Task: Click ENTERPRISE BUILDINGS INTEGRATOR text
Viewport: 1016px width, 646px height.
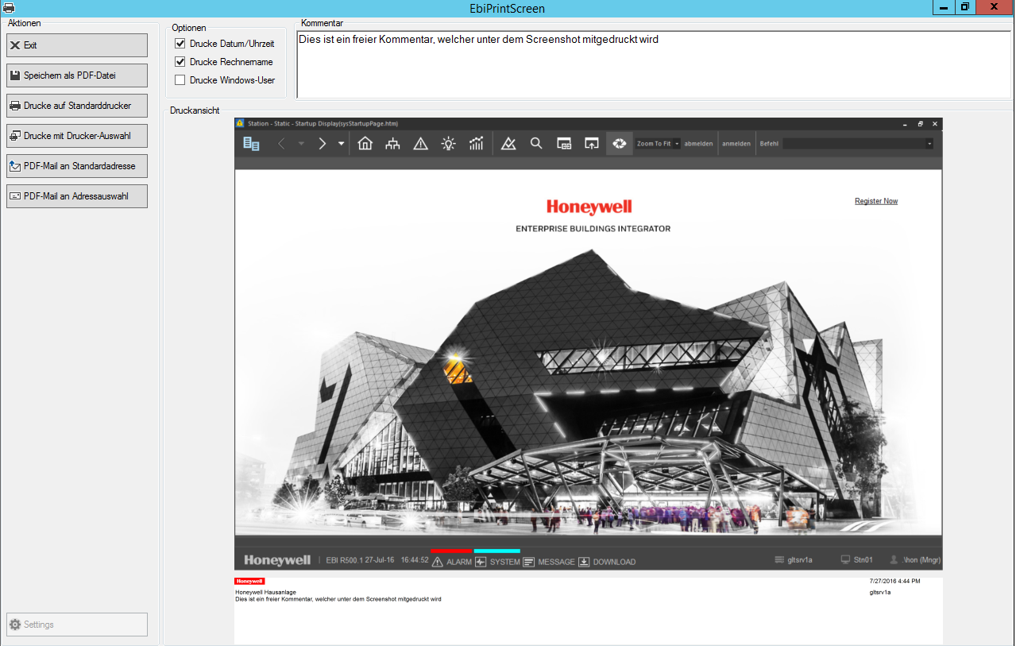Action: point(593,229)
